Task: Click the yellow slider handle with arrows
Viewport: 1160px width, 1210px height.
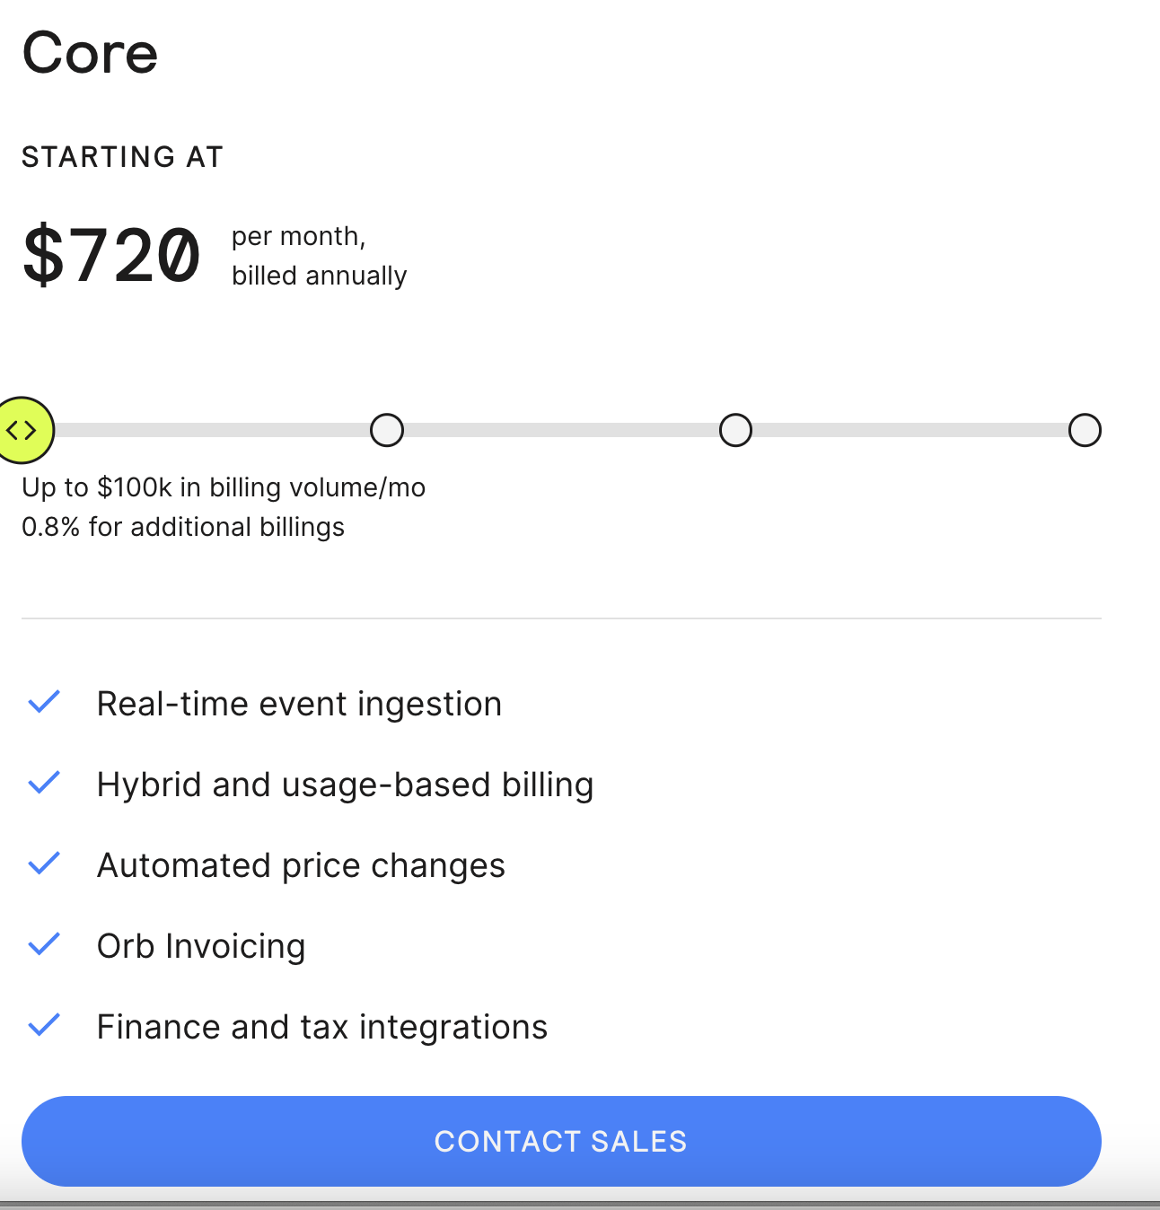Action: (23, 430)
